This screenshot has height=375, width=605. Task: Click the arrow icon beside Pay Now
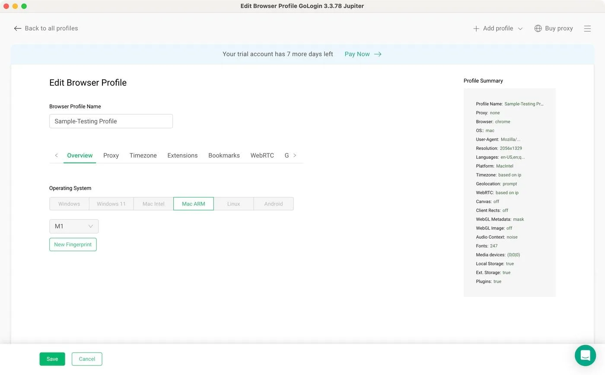pyautogui.click(x=378, y=54)
